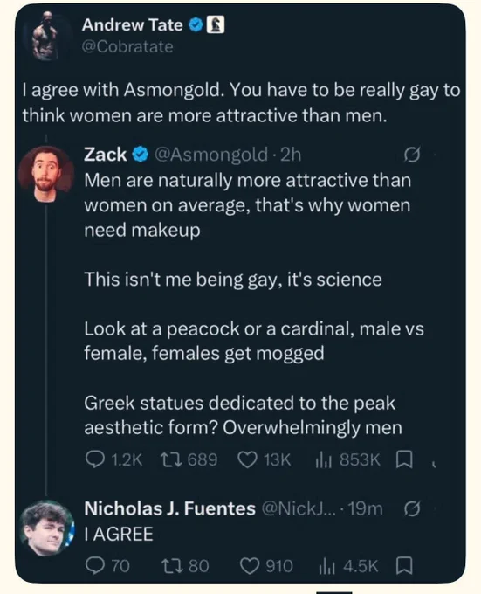Click the Grok icon on Fuentes's tweet
481x594 pixels.
(x=412, y=508)
